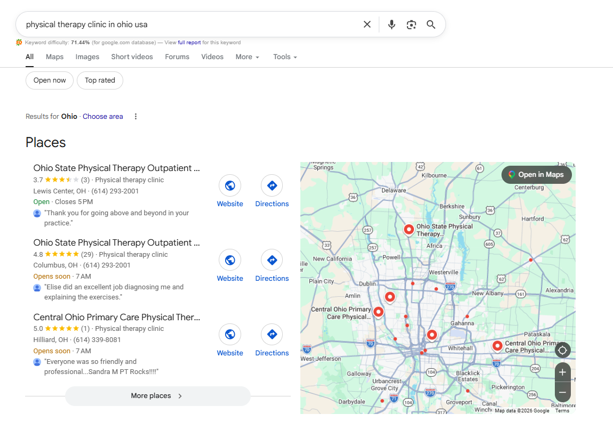613x422 pixels.
Task: Start voice search with microphone icon
Action: click(392, 25)
